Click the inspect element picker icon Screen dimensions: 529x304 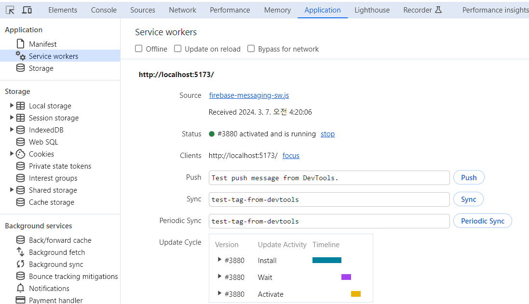point(10,10)
